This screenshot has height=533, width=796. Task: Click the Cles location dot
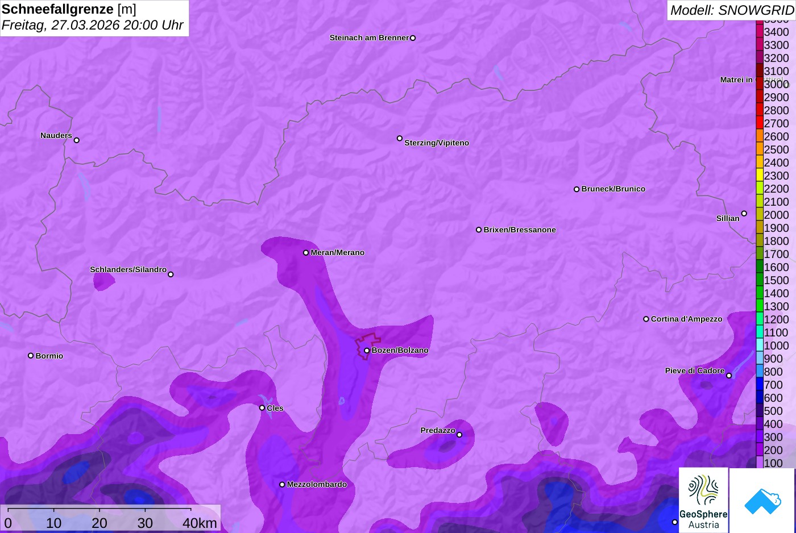(x=262, y=408)
